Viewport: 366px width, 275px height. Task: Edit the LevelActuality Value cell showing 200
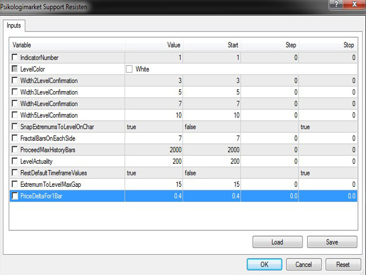point(154,161)
